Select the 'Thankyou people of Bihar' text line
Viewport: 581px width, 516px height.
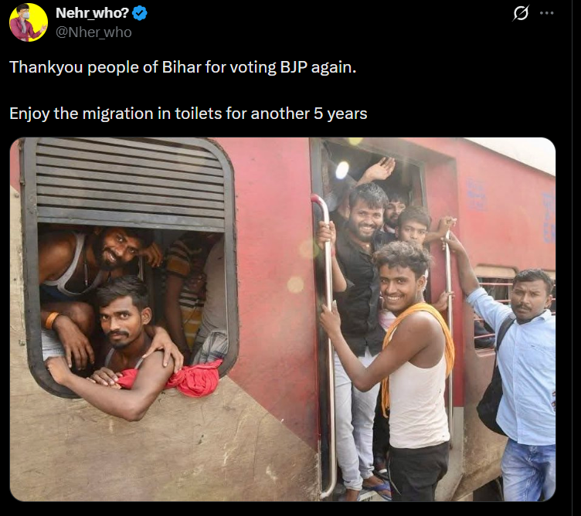coord(182,67)
